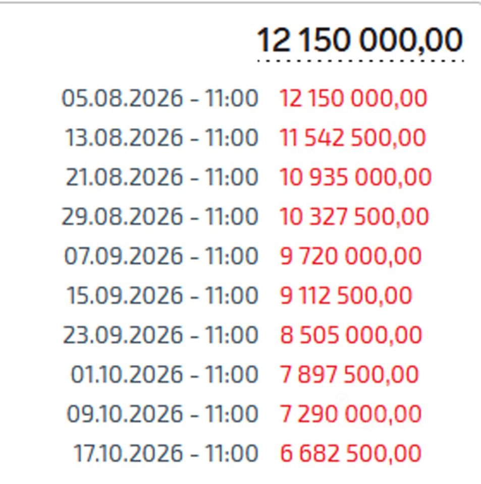Viewport: 481px width, 484px height.
Task: Select the 05.08.2026 - 11:00 date entry
Action: click(x=160, y=98)
